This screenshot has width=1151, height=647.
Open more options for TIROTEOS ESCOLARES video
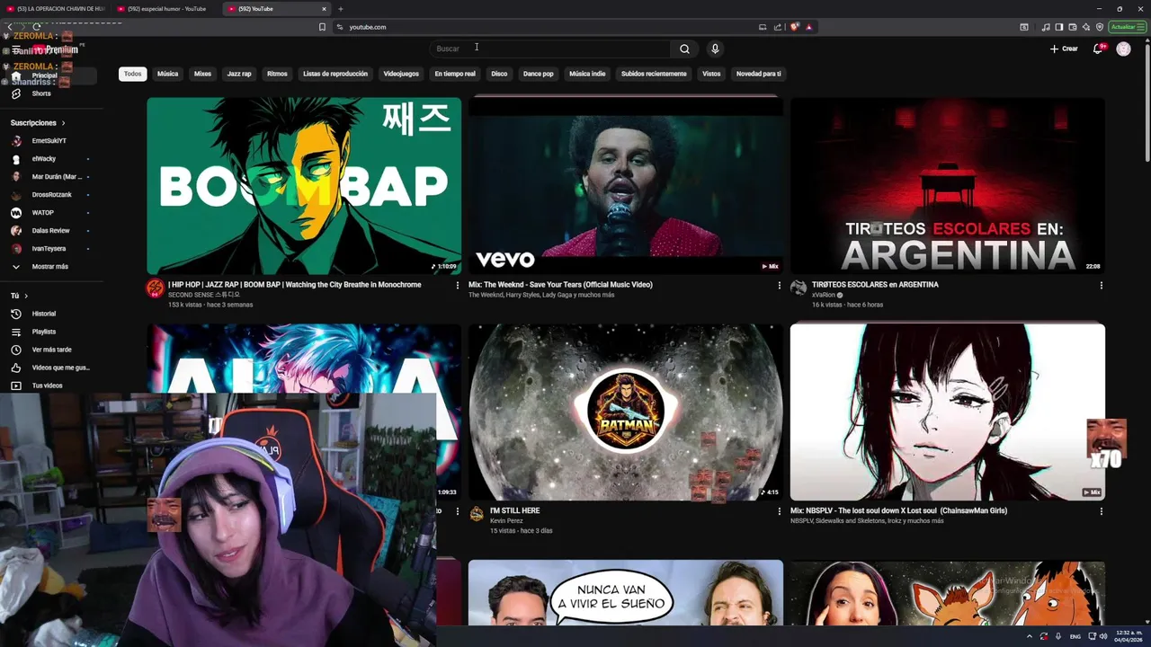(1101, 286)
